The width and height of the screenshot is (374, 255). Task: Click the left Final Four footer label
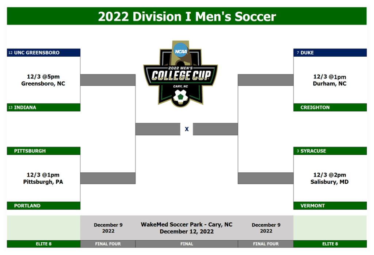108,244
